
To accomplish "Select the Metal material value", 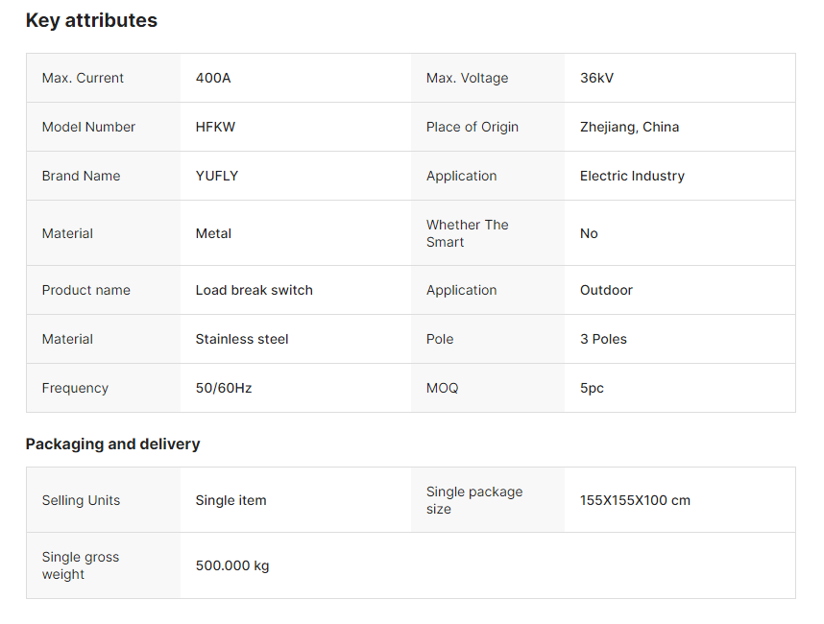I will 213,233.
